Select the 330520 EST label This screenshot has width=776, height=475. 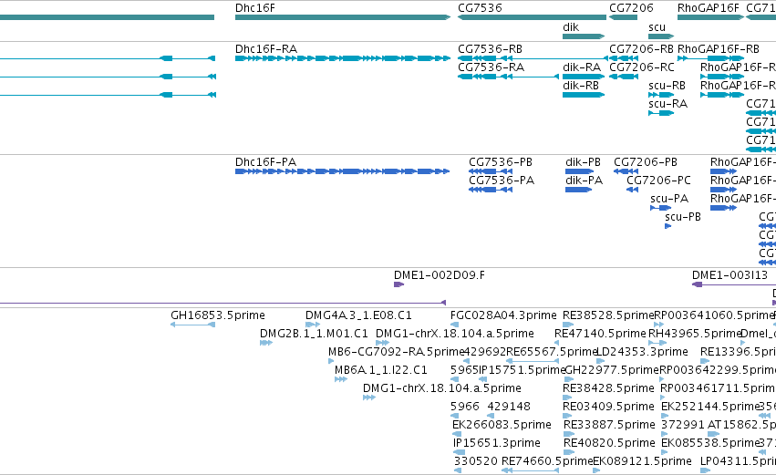[x=476, y=461]
